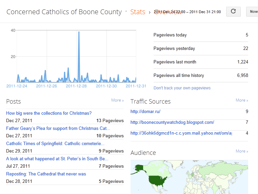Click Pageviews today label

pyautogui.click(x=170, y=35)
